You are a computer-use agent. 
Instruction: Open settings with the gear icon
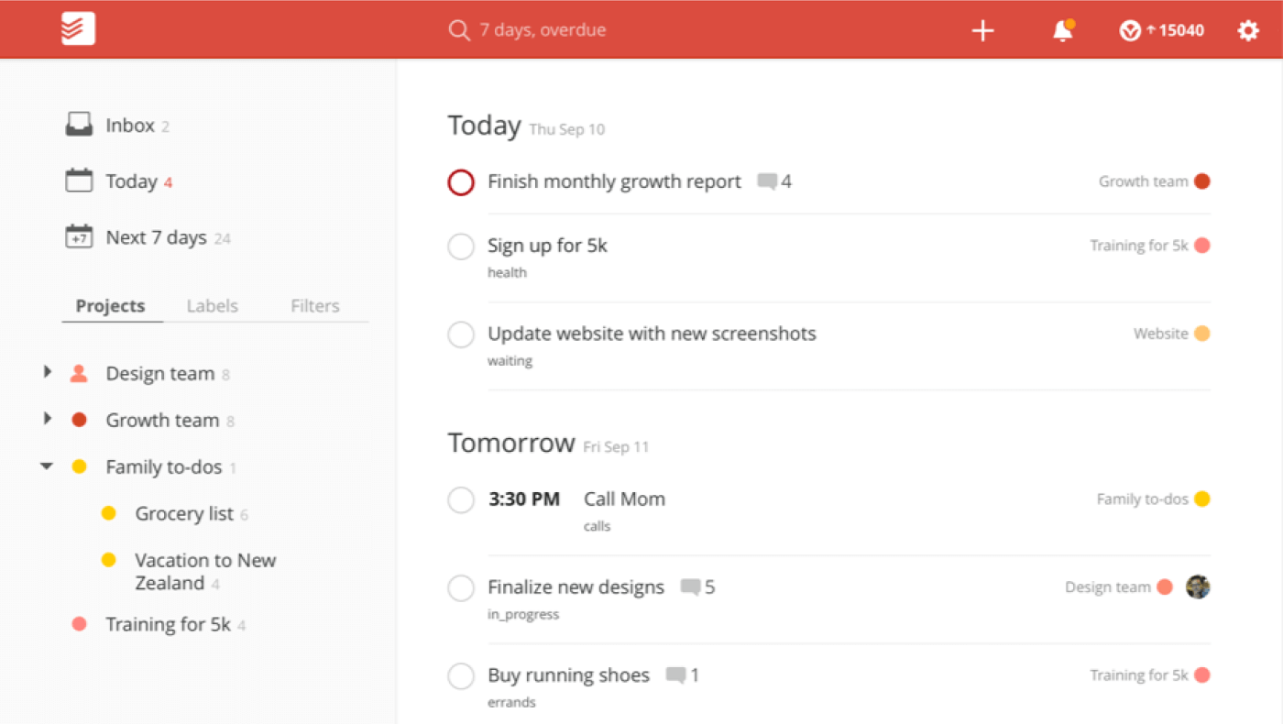(1248, 30)
